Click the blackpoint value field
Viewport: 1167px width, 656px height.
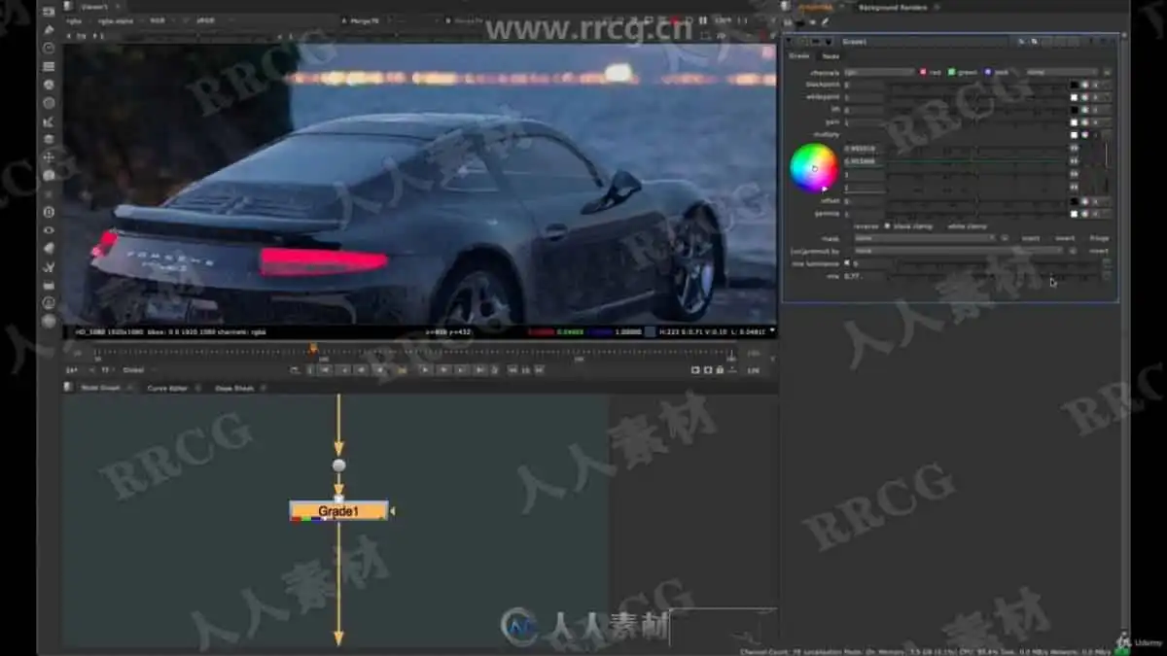click(864, 85)
